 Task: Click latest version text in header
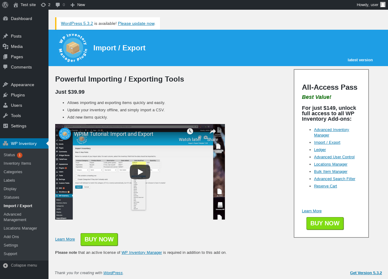(360, 60)
